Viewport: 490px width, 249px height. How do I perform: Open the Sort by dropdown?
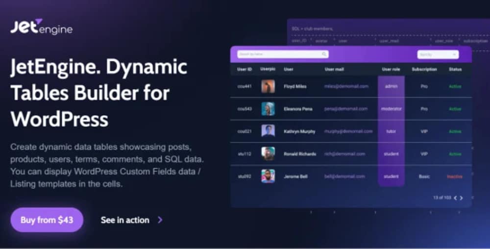[438, 54]
